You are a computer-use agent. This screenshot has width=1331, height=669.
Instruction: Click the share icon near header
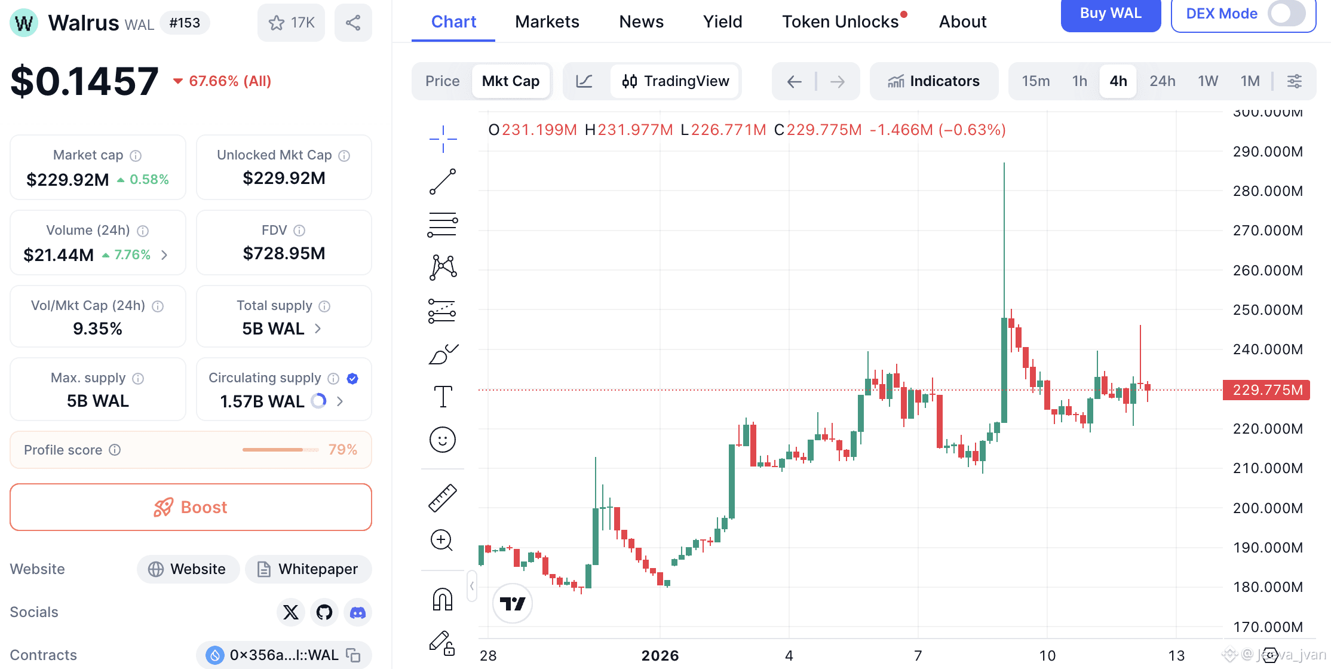point(353,23)
